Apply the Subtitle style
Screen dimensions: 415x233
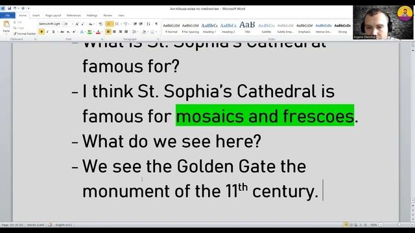pos(267,28)
